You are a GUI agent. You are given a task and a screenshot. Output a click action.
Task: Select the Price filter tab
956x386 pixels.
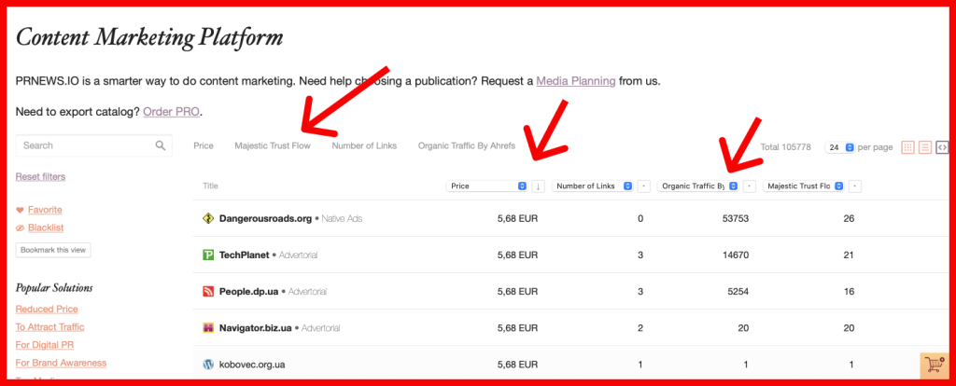[x=203, y=146]
